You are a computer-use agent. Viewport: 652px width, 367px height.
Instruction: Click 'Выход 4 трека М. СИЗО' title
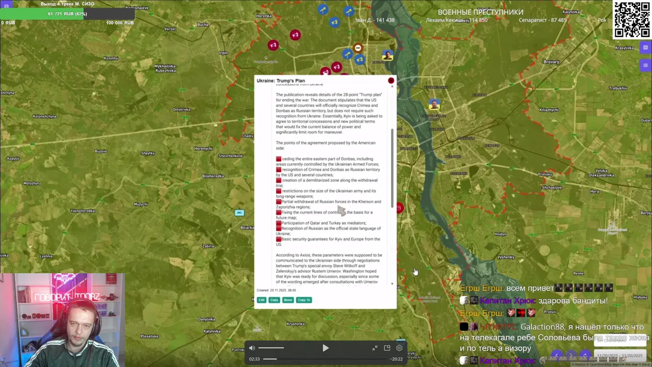point(67,4)
